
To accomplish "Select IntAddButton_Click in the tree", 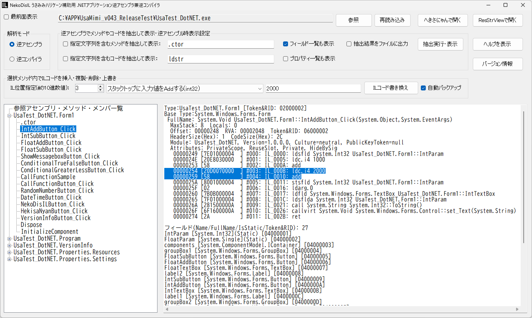I will [x=48, y=129].
